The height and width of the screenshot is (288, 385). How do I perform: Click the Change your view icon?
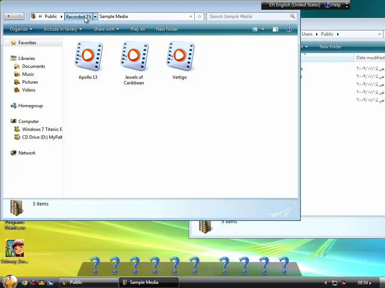(255, 29)
